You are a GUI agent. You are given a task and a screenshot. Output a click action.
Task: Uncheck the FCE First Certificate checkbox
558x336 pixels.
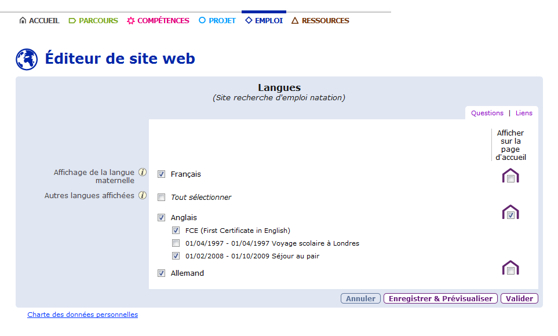point(176,231)
